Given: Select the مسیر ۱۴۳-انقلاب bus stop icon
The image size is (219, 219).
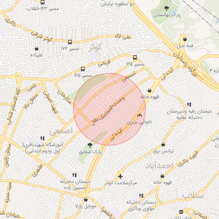Looking at the screenshot, I should click(x=42, y=2).
